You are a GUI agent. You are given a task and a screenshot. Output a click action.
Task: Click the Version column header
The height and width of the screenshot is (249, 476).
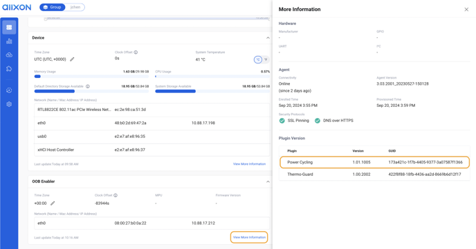tap(358, 150)
